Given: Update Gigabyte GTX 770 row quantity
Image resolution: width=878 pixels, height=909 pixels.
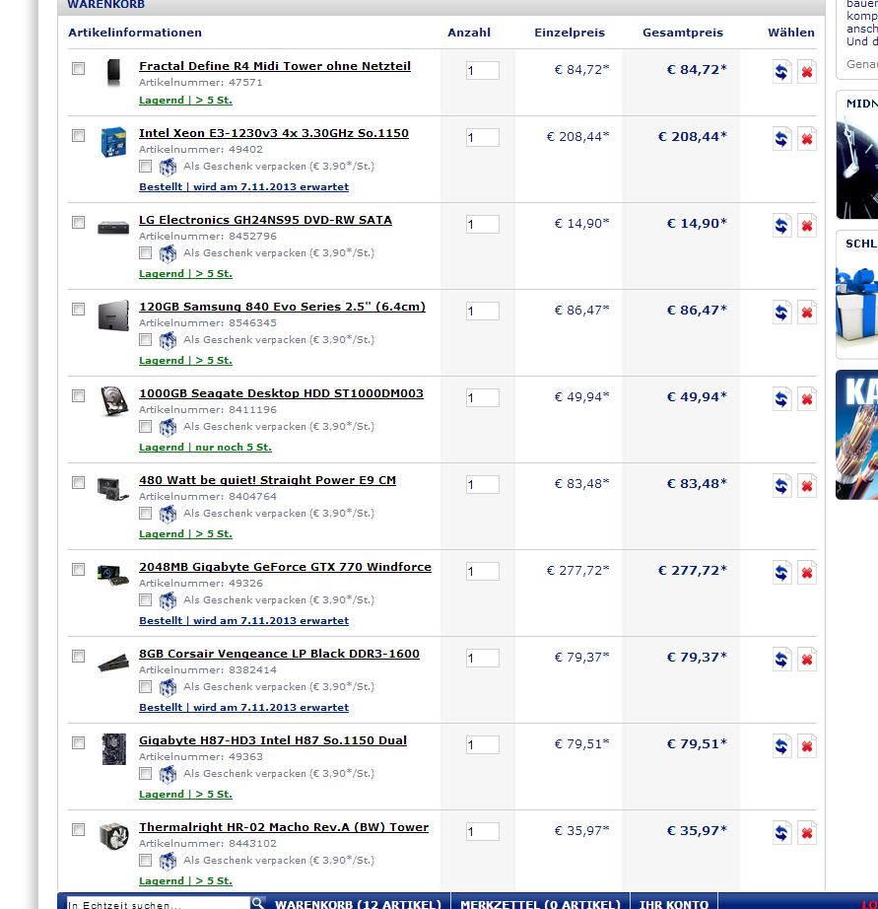Looking at the screenshot, I should pyautogui.click(x=781, y=573).
